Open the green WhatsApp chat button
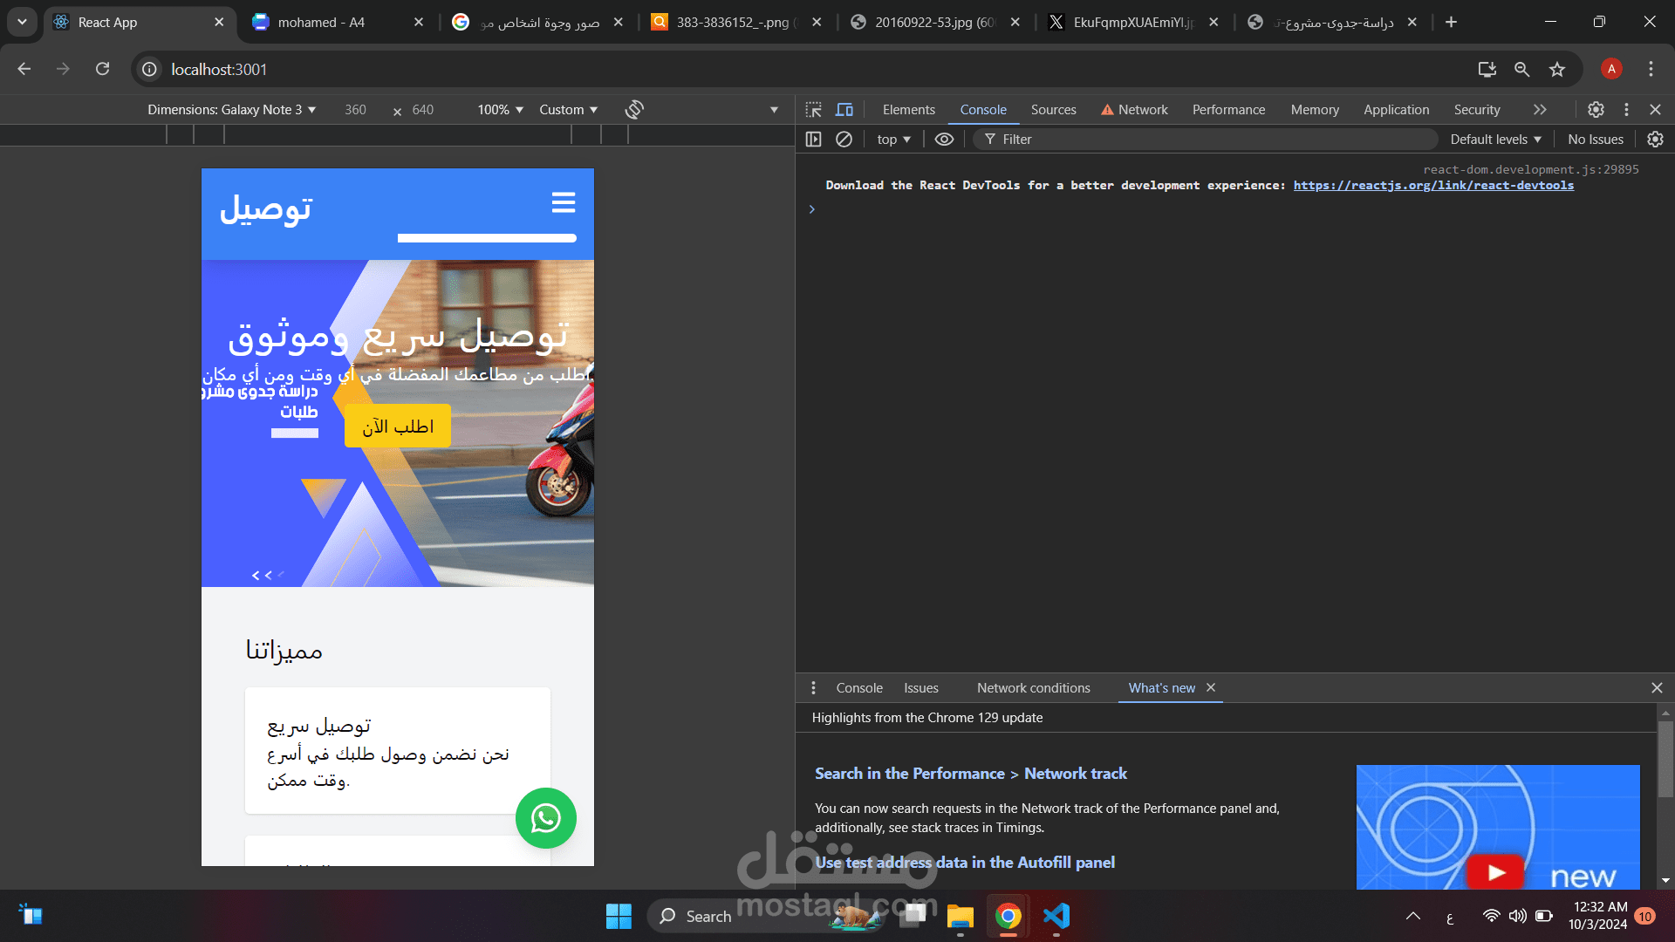This screenshot has height=942, width=1675. [546, 818]
